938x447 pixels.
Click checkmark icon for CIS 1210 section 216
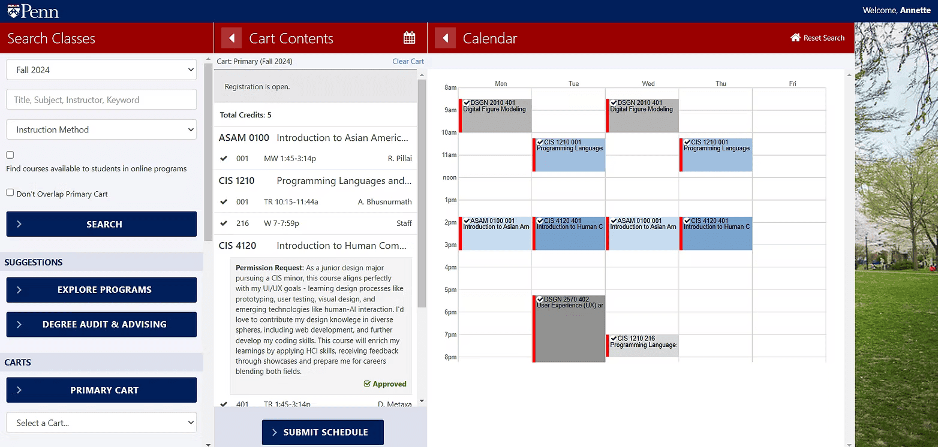point(224,223)
